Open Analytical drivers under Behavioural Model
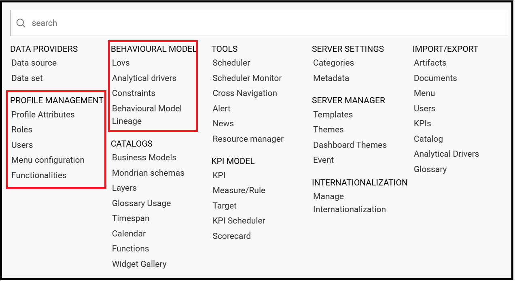Image resolution: width=515 pixels, height=281 pixels. 144,78
